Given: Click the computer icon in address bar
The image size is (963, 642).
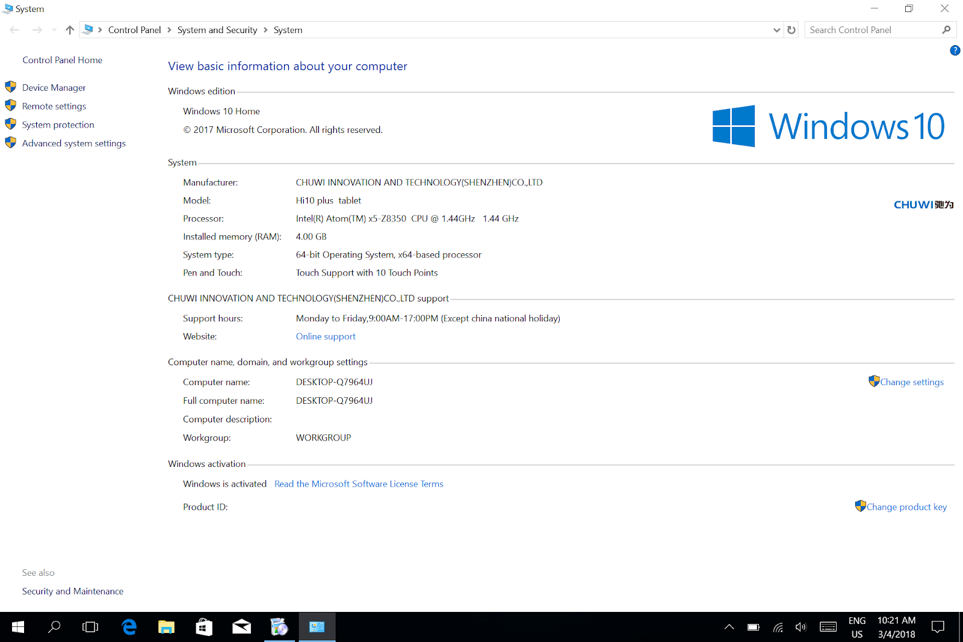Looking at the screenshot, I should pos(88,29).
